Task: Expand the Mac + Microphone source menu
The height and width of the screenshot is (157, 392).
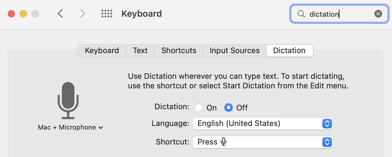Action: [71, 127]
